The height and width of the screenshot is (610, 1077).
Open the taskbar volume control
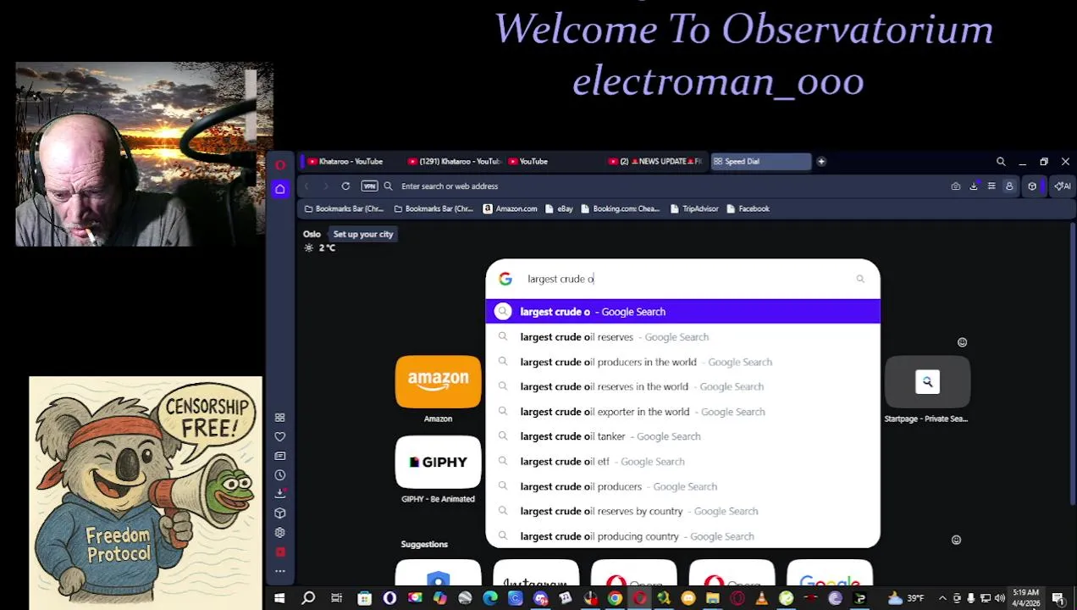999,598
